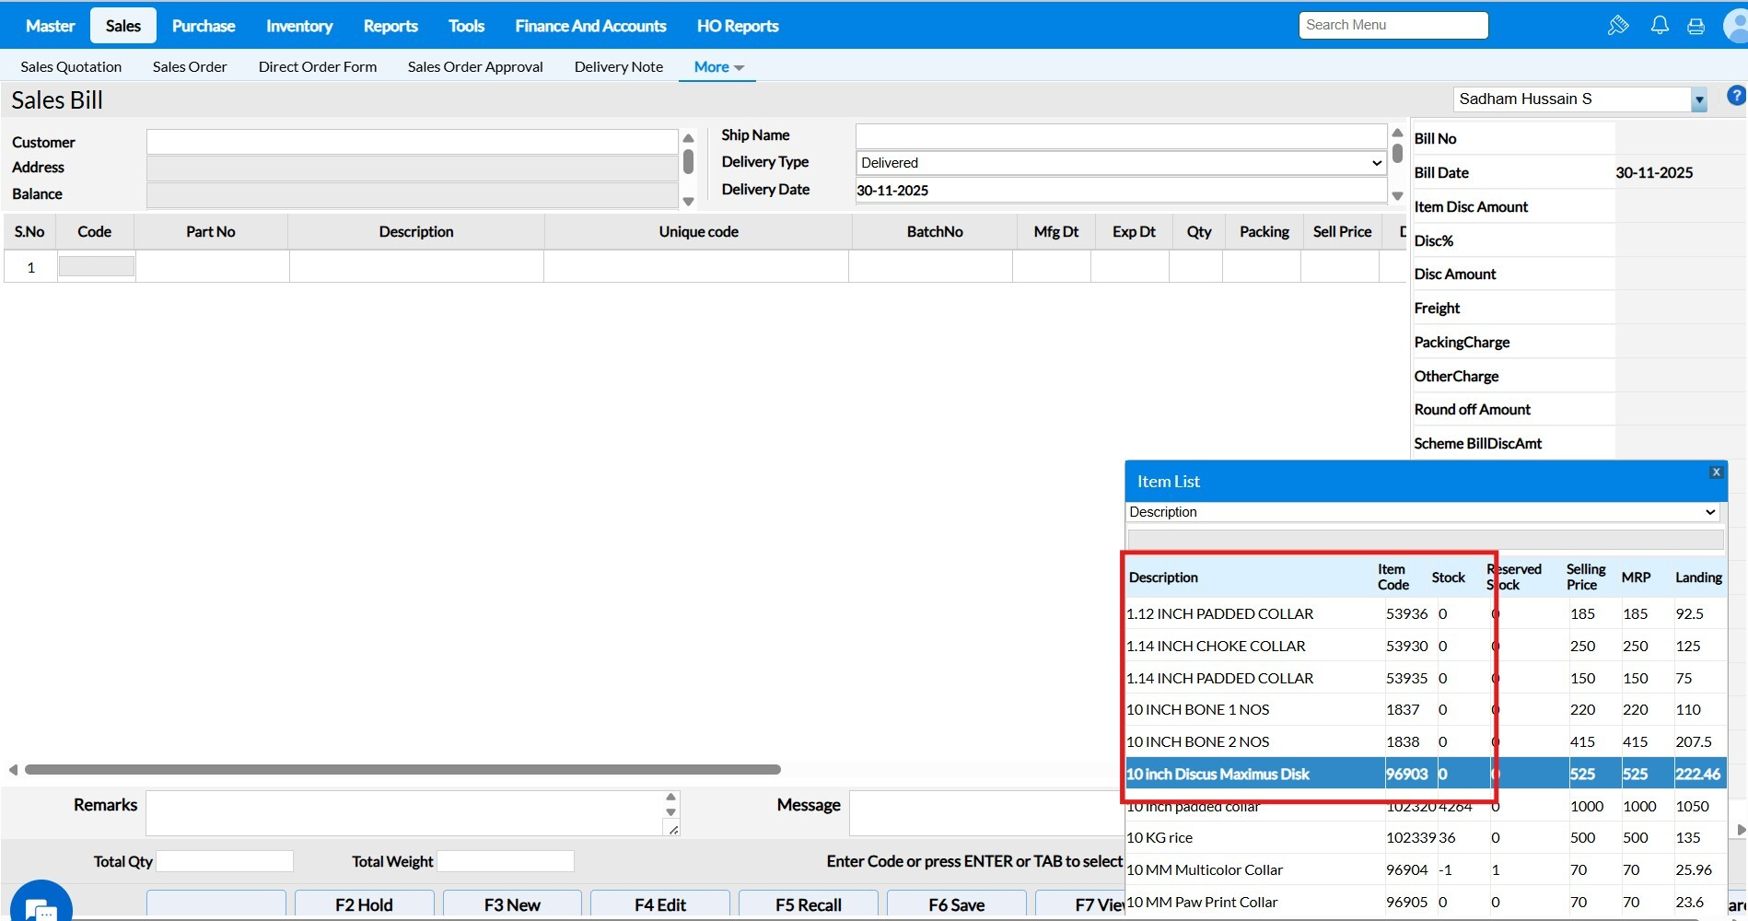Click the printer icon in header
Viewport: 1748px width, 921px height.
[1696, 27]
